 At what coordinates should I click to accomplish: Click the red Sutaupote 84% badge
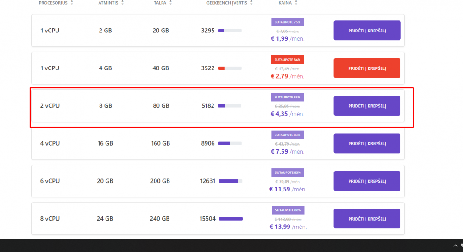pos(287,60)
